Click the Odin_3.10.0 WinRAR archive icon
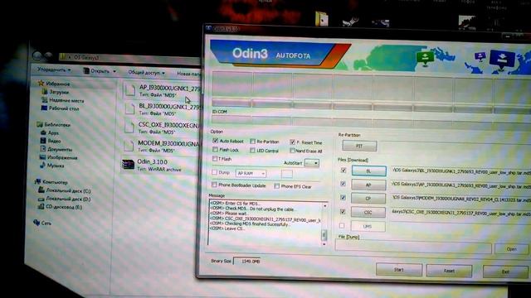Image resolution: width=531 pixels, height=298 pixels. tap(128, 165)
